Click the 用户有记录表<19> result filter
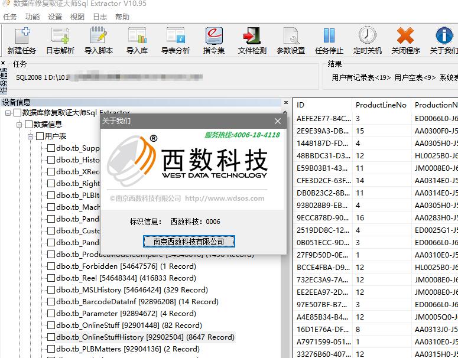This screenshot has height=358, width=458. click(361, 77)
